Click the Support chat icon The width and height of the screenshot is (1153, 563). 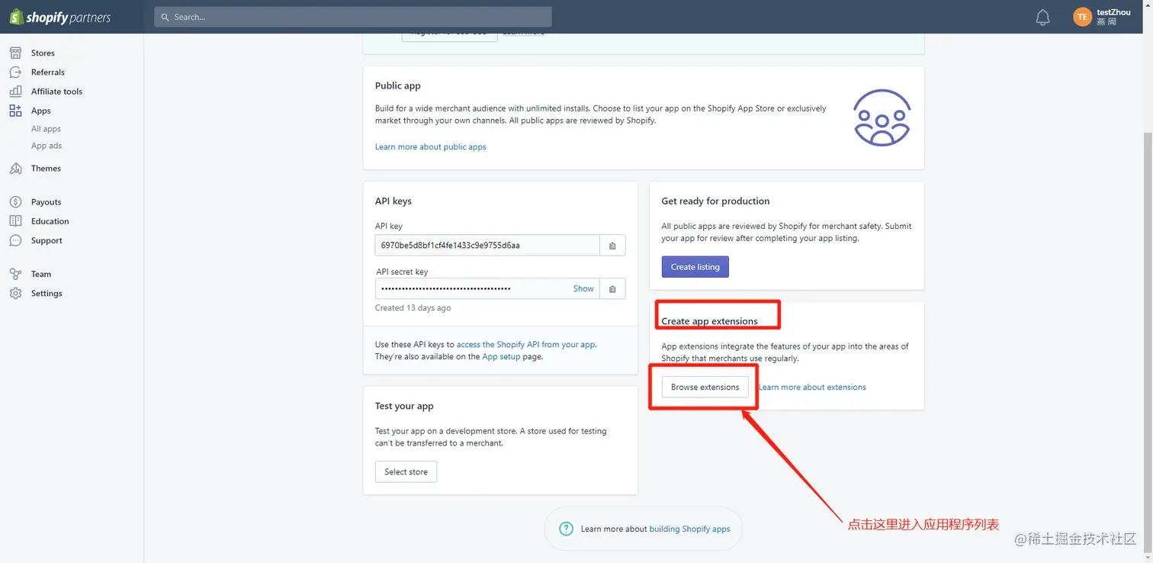[15, 240]
